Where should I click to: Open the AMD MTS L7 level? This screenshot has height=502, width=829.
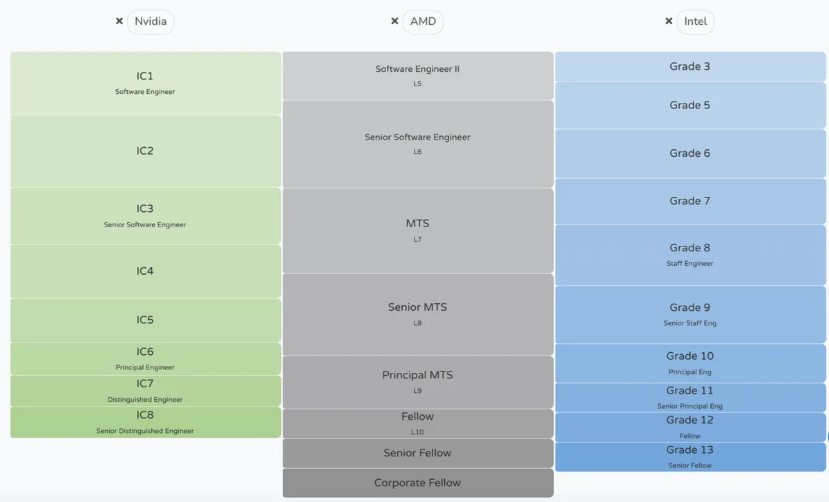tap(417, 231)
